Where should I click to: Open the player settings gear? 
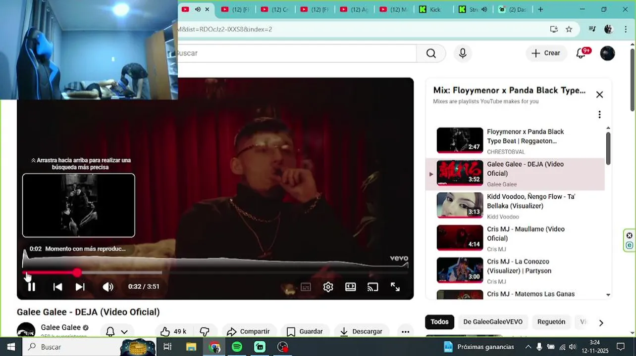point(328,287)
